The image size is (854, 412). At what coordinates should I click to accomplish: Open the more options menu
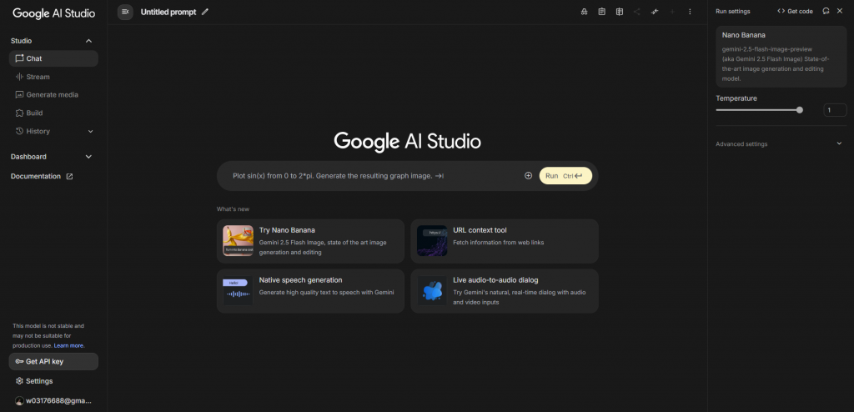[x=690, y=12]
